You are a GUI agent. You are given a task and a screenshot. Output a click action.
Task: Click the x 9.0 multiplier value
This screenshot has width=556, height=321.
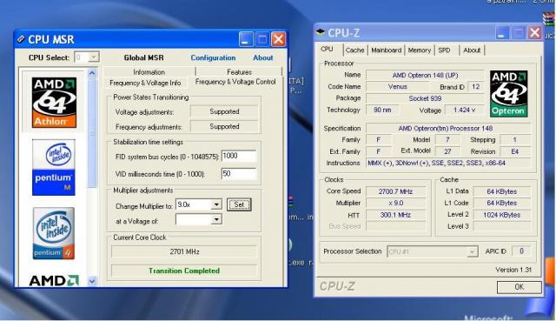tap(395, 203)
